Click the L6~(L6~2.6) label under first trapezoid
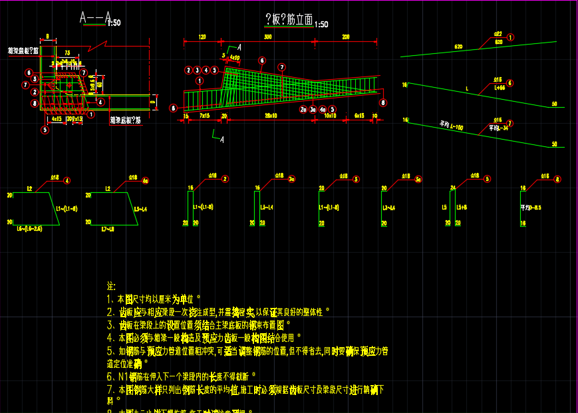578x413 pixels. tap(29, 229)
